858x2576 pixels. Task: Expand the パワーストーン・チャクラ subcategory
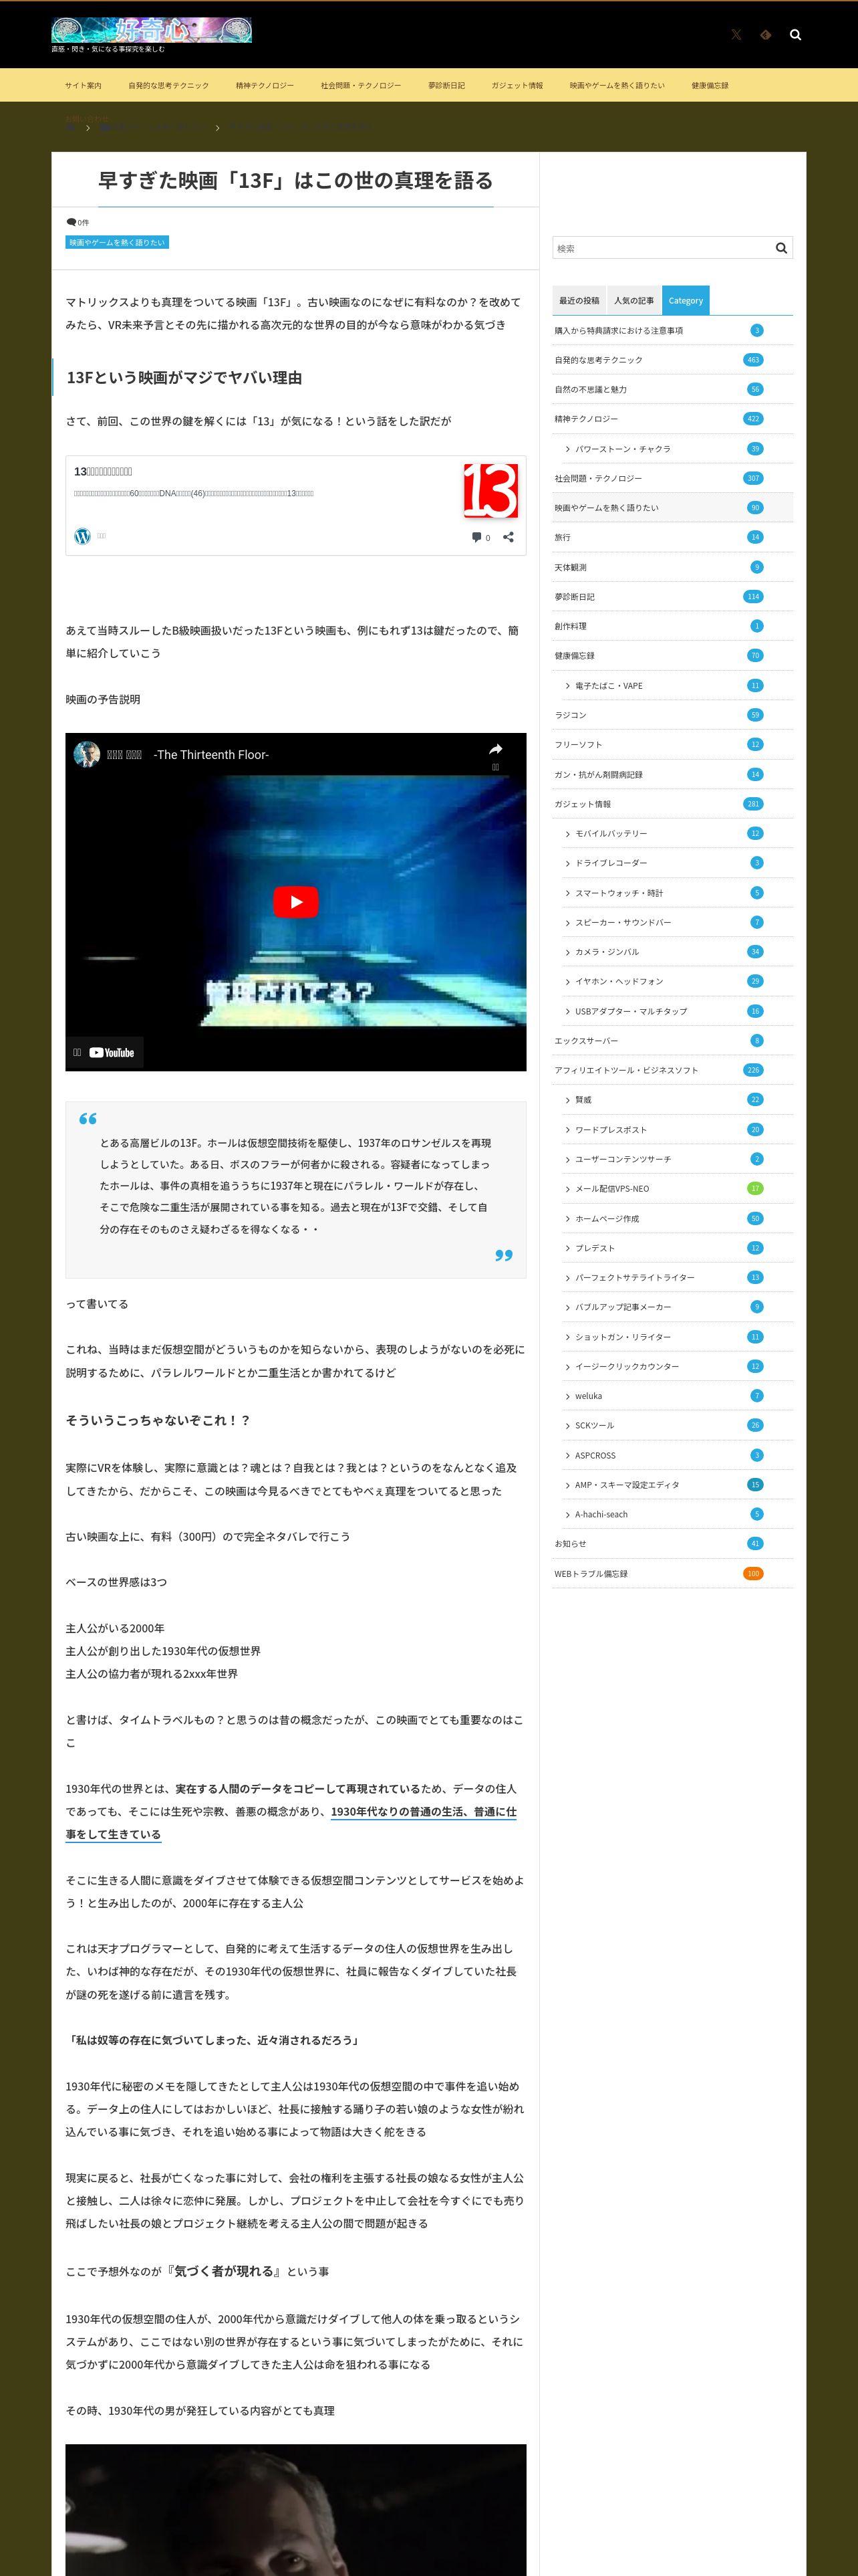(622, 449)
